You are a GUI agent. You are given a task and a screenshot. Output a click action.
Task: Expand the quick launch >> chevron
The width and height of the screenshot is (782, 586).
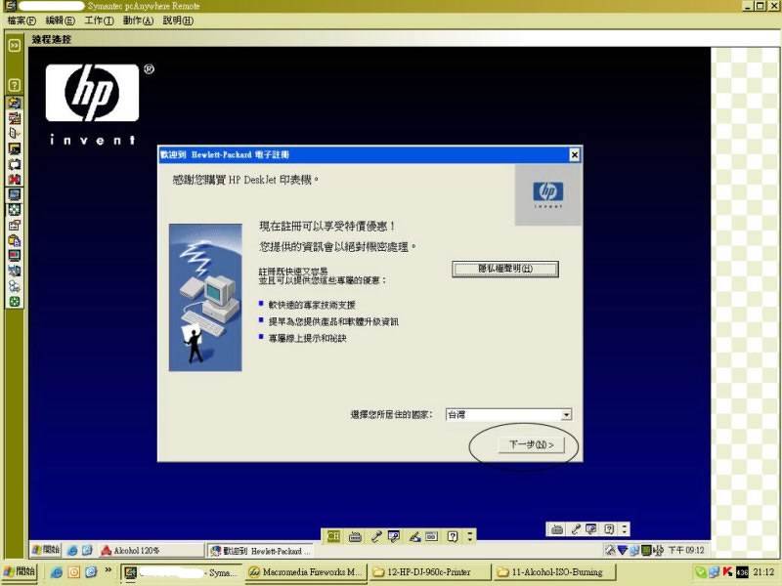click(108, 570)
